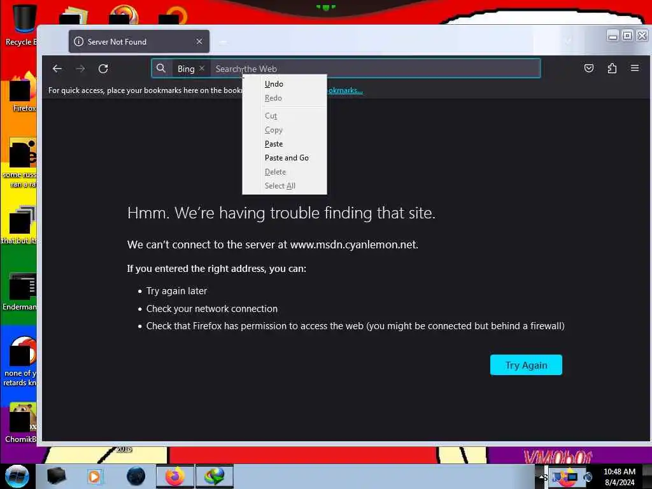Select the 'none of y' desktop icon
Image resolution: width=652 pixels, height=489 pixels.
[x=20, y=362]
